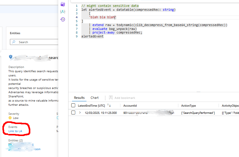239x157 pixels.
Task: Click alertedEvent on line 9
Action: [92, 36]
